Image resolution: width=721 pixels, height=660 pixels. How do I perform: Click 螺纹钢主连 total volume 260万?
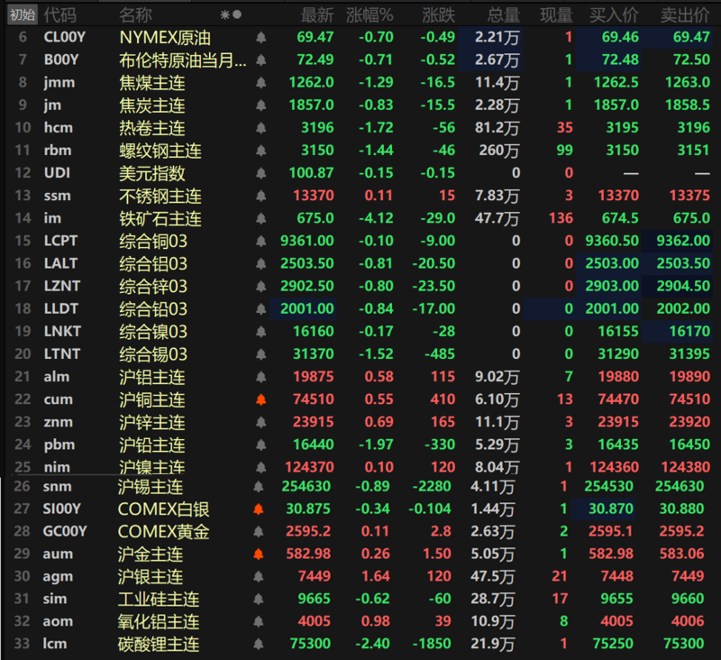499,151
